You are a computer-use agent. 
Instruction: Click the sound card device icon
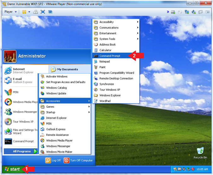[193, 12]
